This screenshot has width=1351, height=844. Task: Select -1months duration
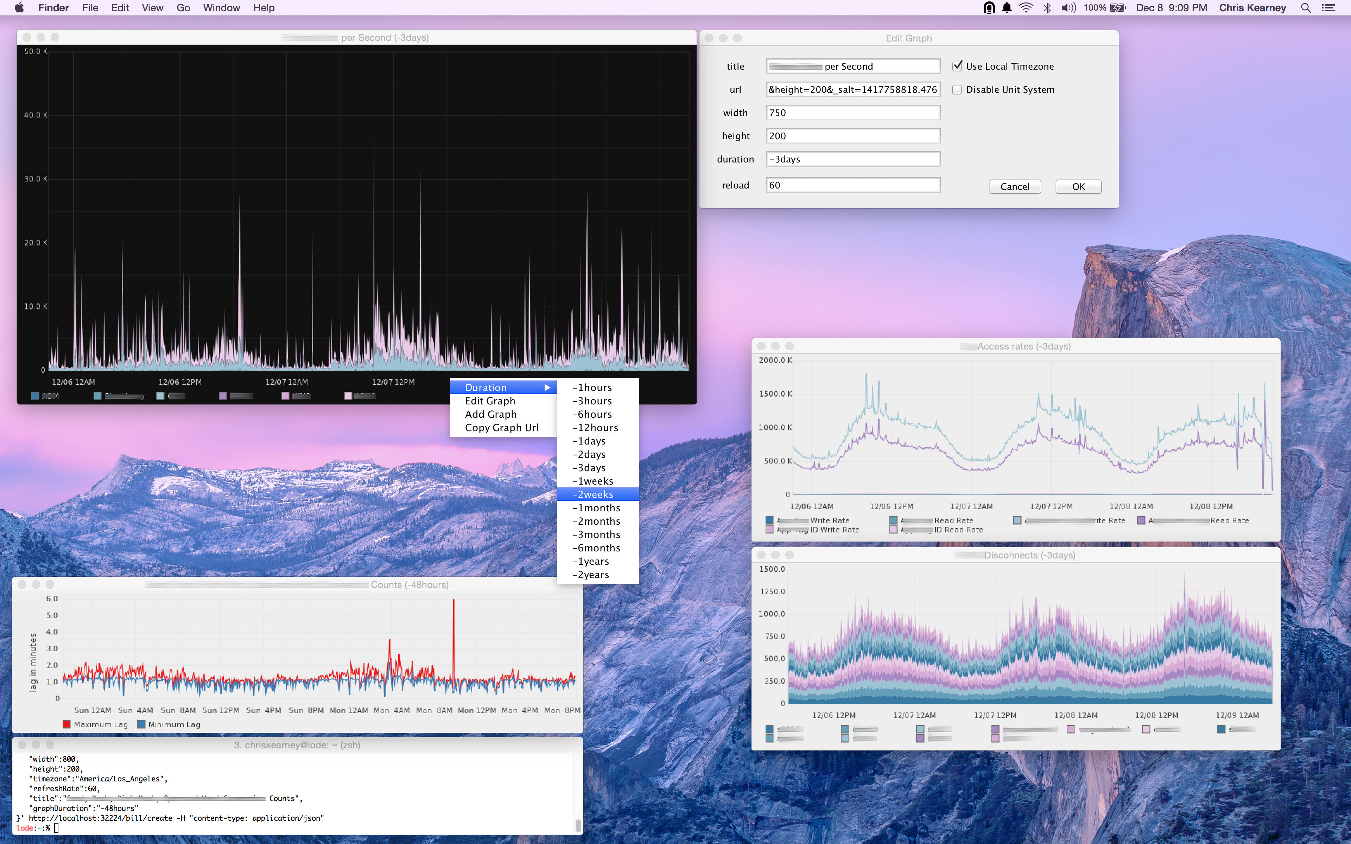point(598,508)
